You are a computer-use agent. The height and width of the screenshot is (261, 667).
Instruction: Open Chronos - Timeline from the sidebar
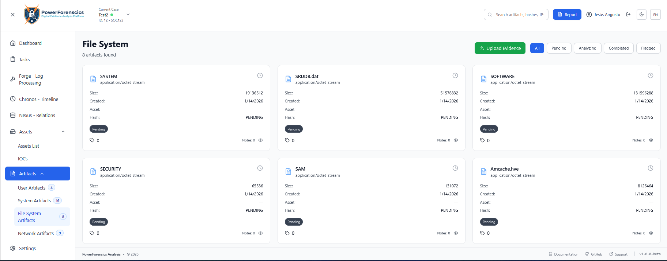click(x=38, y=99)
